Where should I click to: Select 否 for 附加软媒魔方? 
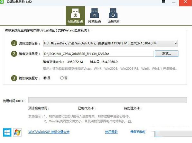tap(64, 78)
